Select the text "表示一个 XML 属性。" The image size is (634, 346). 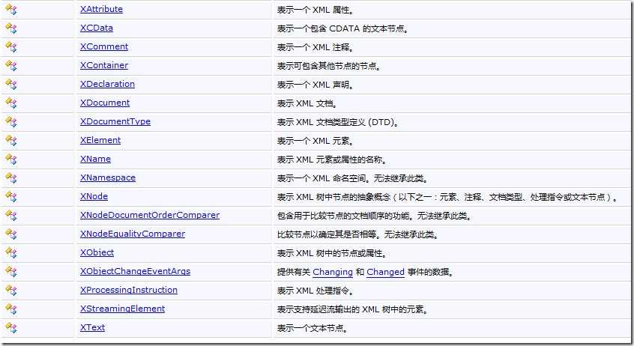click(316, 10)
